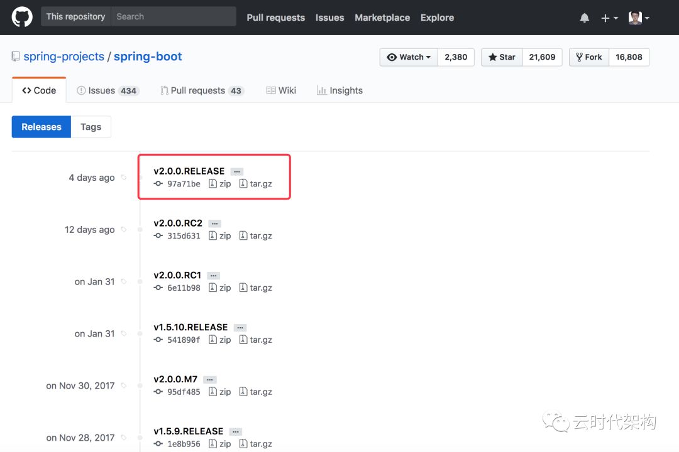Download v2.0.0.M7 zip archive
This screenshot has height=452, width=679.
(x=220, y=392)
